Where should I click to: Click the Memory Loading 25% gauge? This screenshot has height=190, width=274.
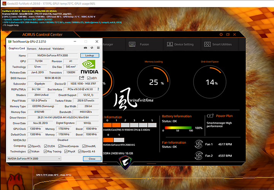154,82
